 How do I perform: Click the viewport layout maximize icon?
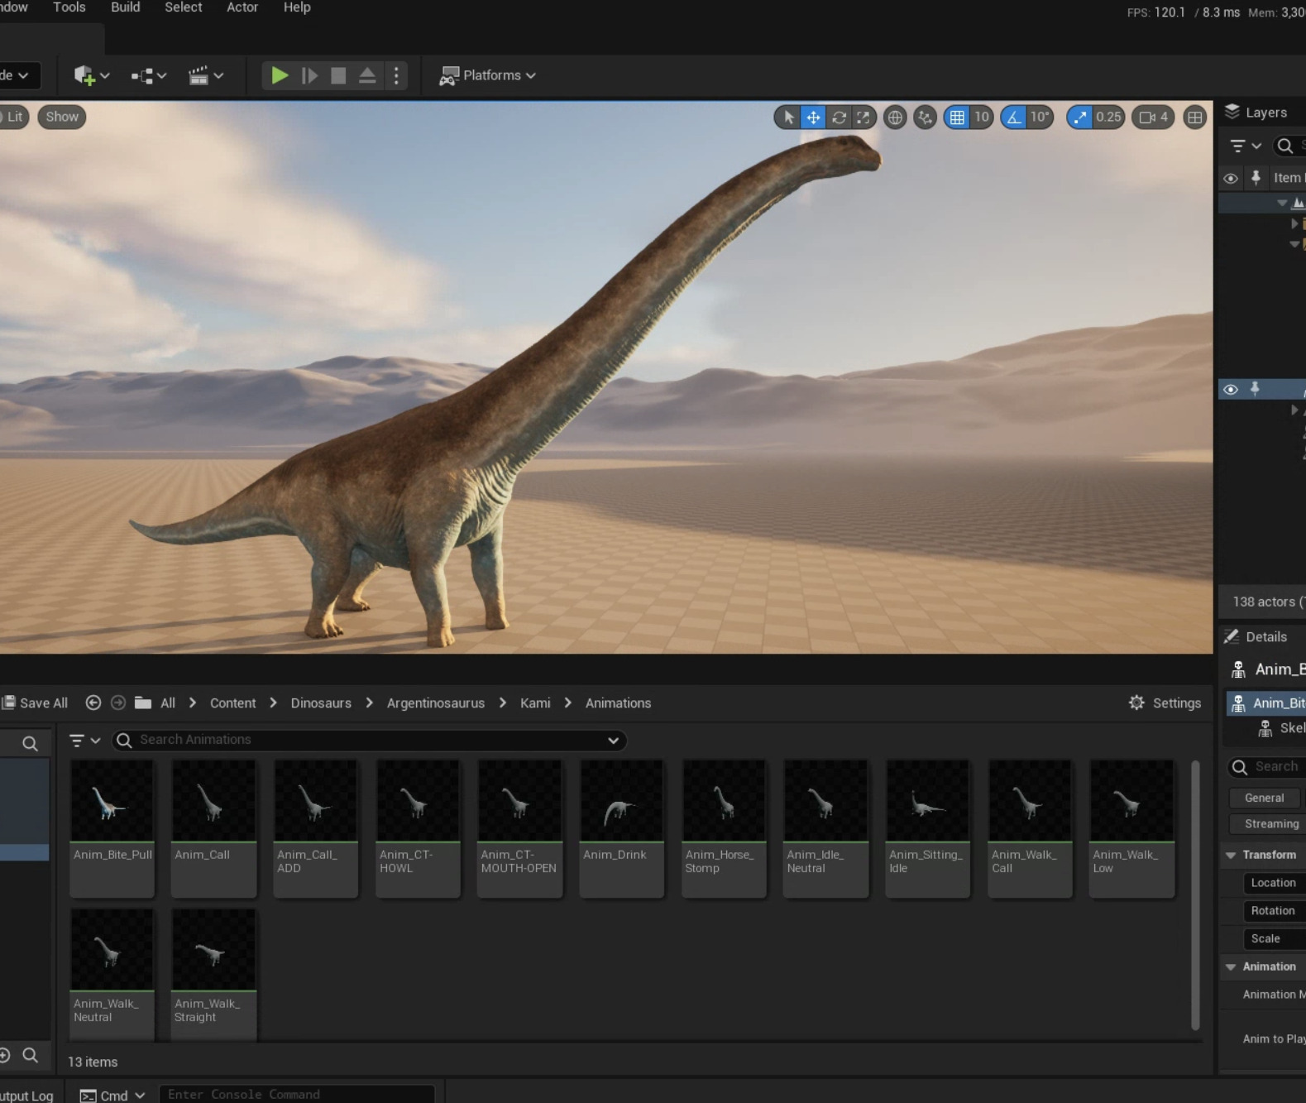click(x=1195, y=117)
